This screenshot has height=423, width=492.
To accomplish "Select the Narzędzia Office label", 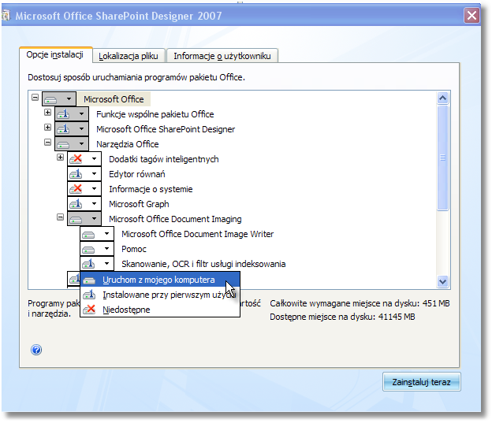I will (128, 145).
